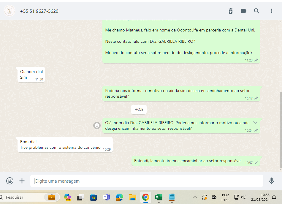Screen dimensions: 282x204
Task: Open Microsoft Edge from taskbar
Action: (x=119, y=197)
